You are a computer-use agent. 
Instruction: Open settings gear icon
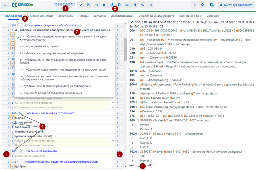pyautogui.click(x=203, y=5)
